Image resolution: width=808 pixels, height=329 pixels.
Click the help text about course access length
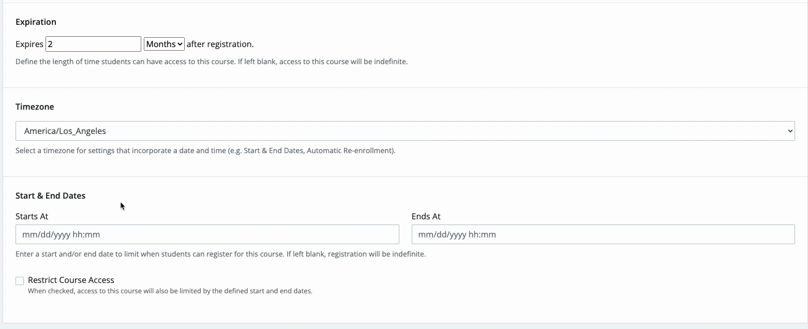coord(212,62)
